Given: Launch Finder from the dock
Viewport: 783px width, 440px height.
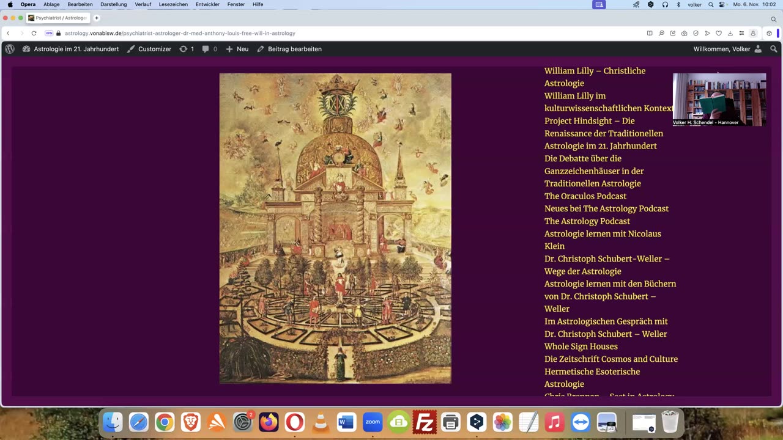Looking at the screenshot, I should click(113, 422).
